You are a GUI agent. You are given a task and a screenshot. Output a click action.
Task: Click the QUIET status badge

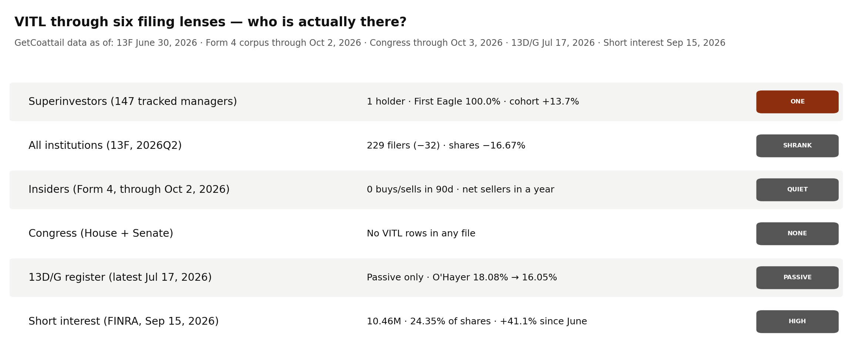(797, 190)
